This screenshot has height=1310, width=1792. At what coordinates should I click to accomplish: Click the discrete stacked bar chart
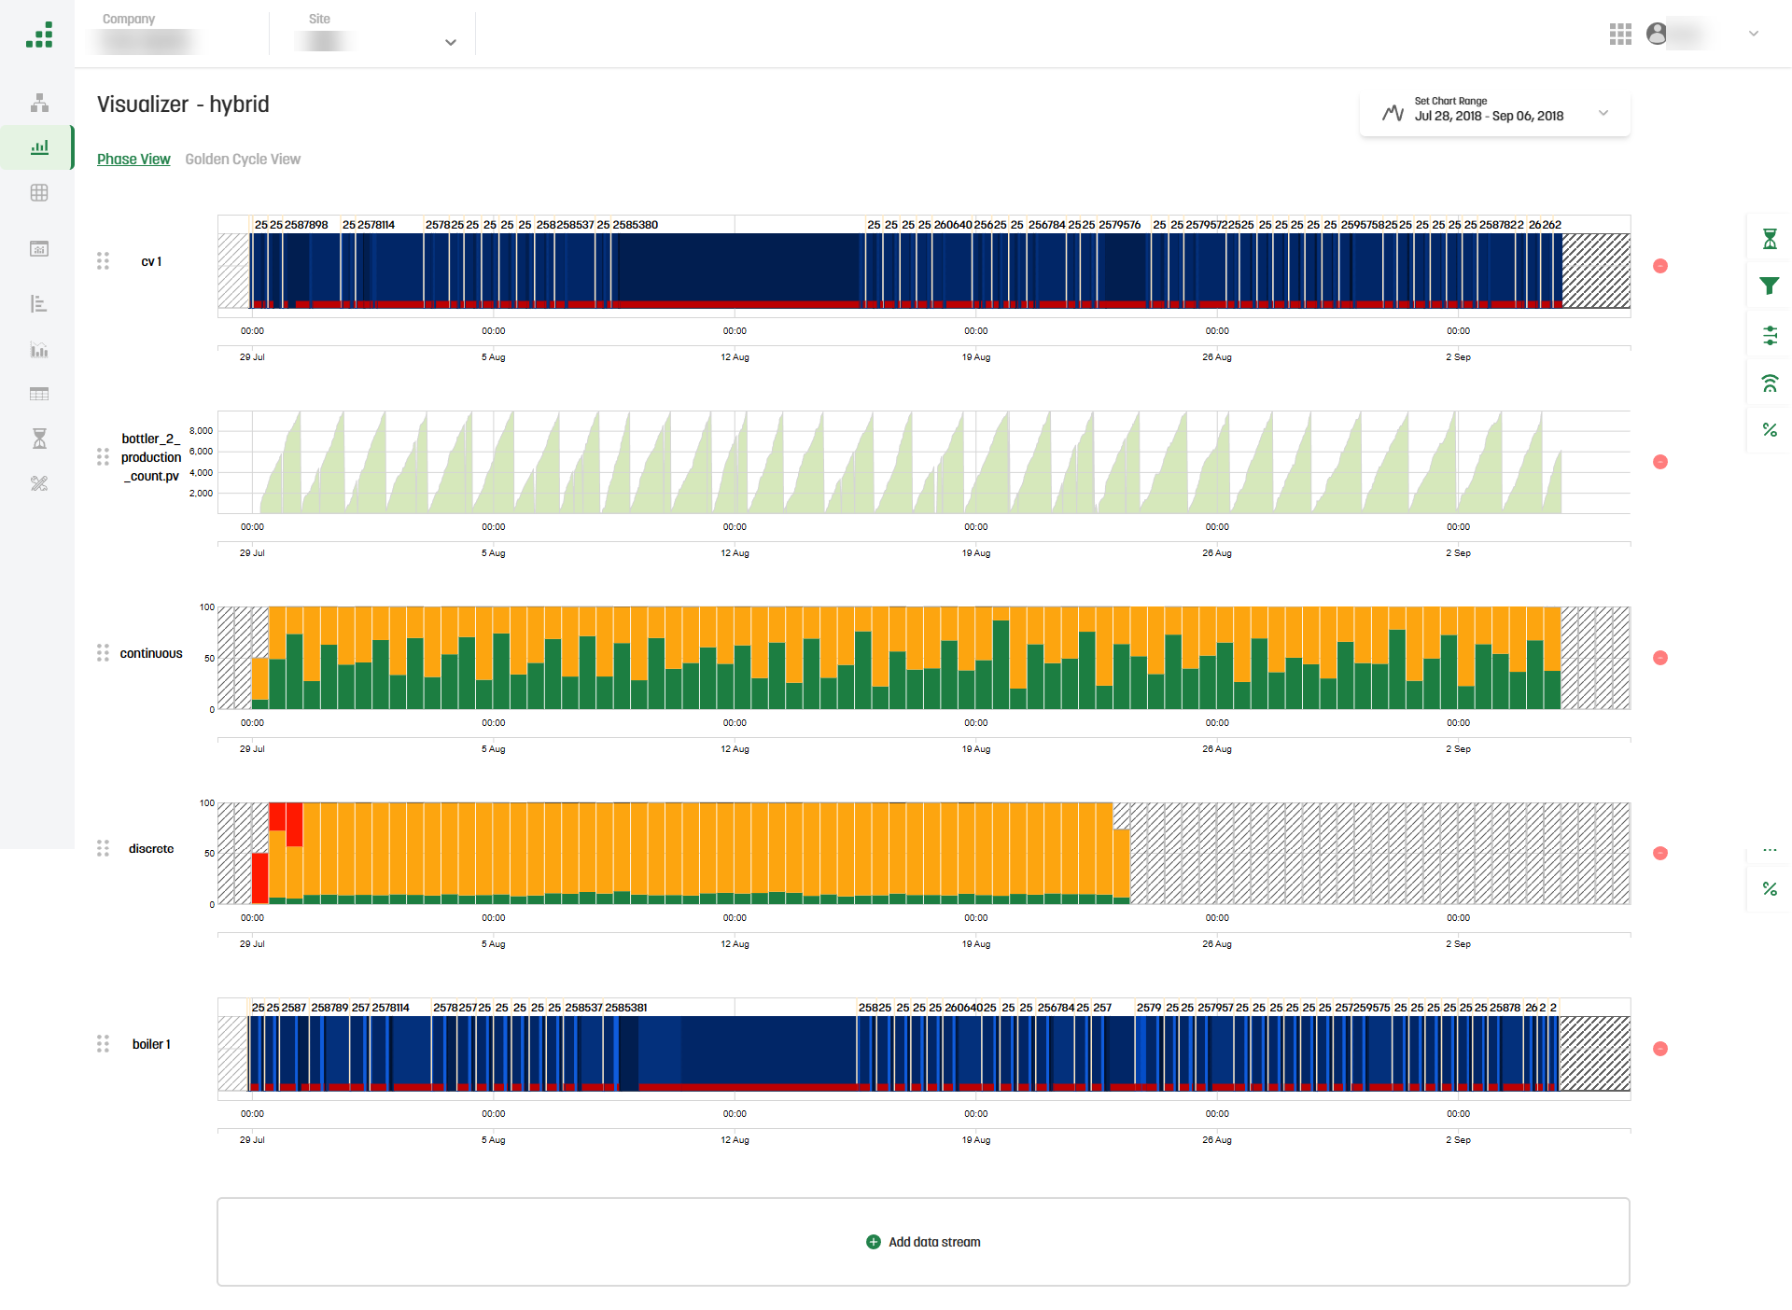923,853
